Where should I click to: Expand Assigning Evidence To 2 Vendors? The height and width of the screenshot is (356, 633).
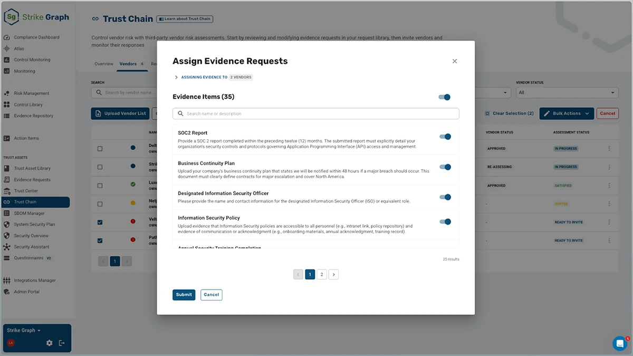point(213,78)
